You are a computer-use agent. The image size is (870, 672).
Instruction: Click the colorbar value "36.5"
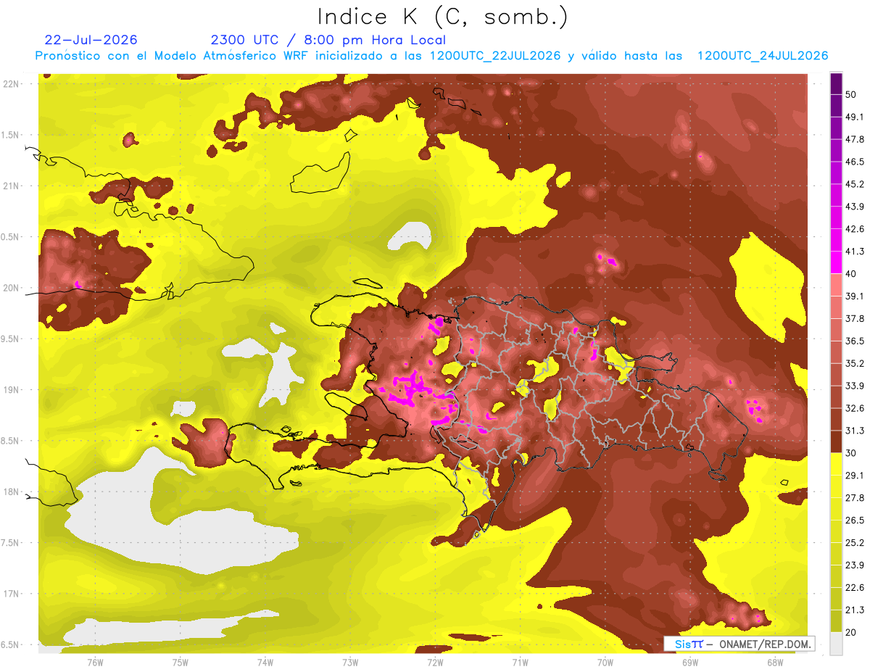(x=854, y=341)
